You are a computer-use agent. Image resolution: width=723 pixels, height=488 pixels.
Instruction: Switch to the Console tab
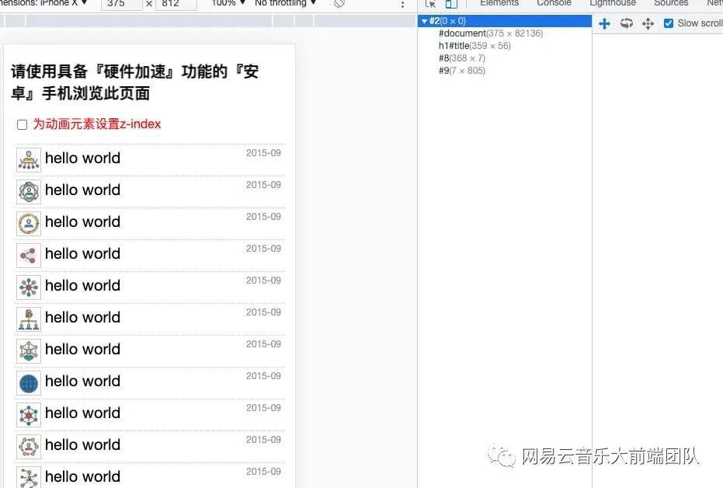pos(554,4)
